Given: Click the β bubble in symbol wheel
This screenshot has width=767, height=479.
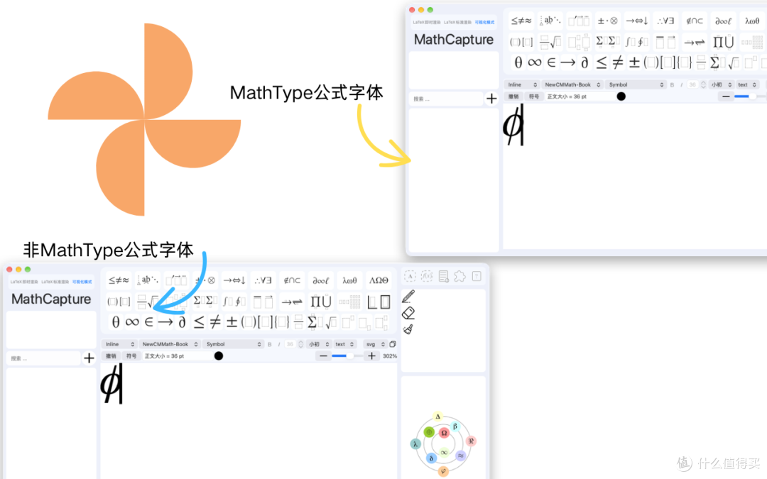Looking at the screenshot, I should (455, 426).
